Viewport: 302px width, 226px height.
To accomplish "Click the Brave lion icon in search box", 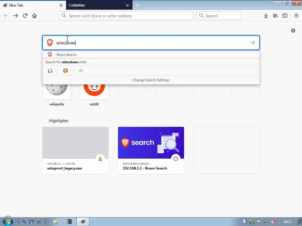I will pos(50,43).
